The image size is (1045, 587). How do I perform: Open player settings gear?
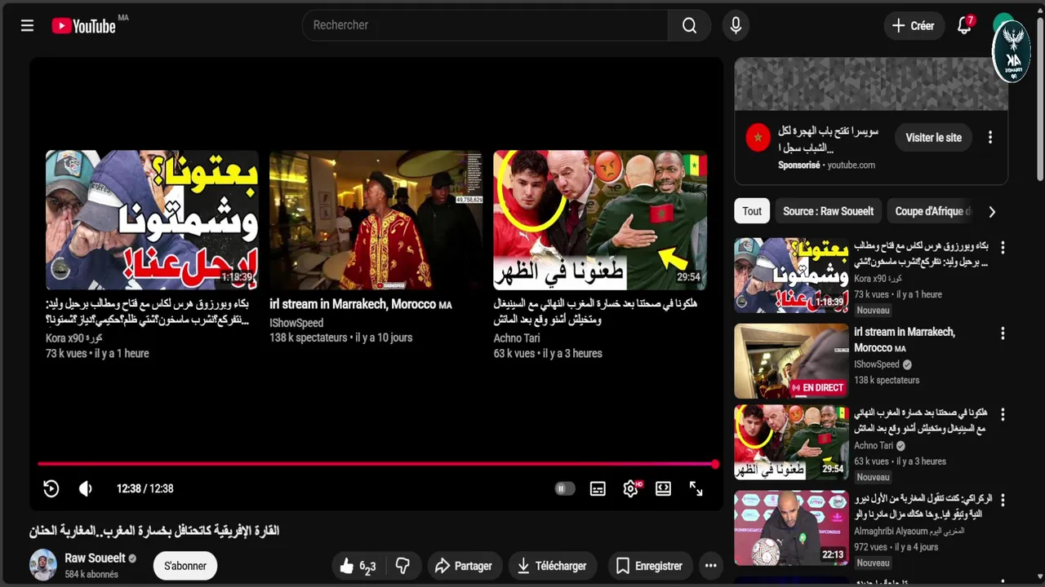pos(630,488)
